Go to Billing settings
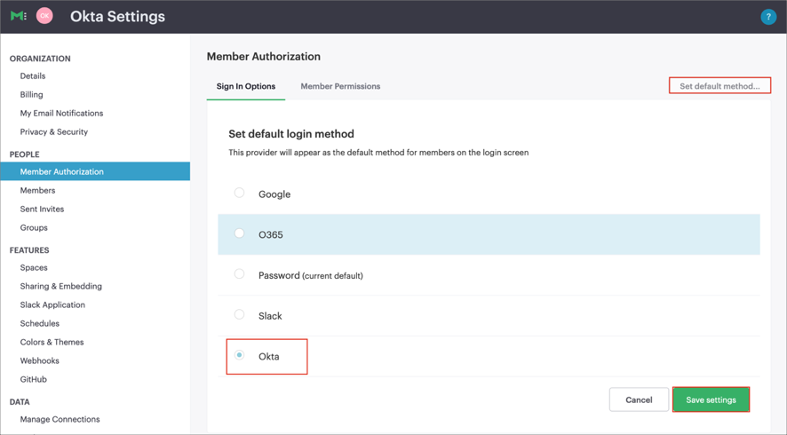Viewport: 787px width, 435px height. [x=32, y=94]
